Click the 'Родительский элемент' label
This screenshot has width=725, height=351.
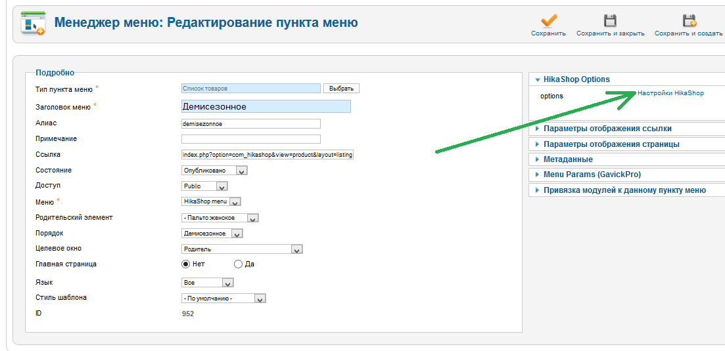pos(74,217)
